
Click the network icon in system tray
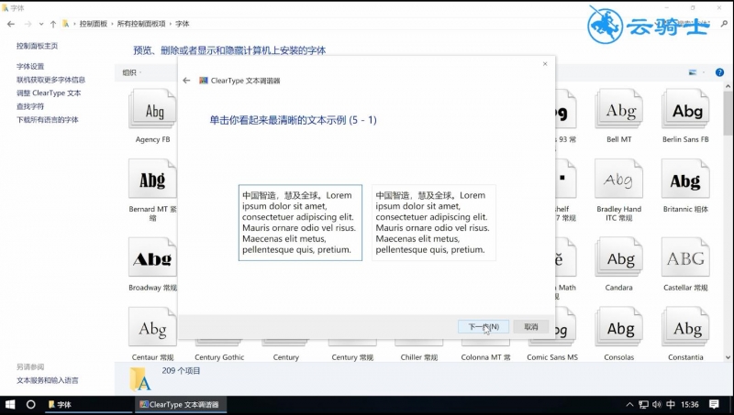click(644, 405)
